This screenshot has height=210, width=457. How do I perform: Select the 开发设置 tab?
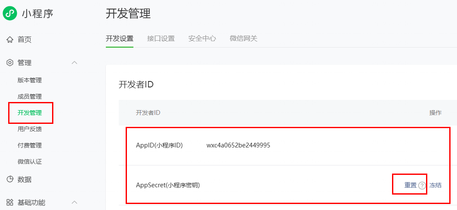pyautogui.click(x=119, y=39)
